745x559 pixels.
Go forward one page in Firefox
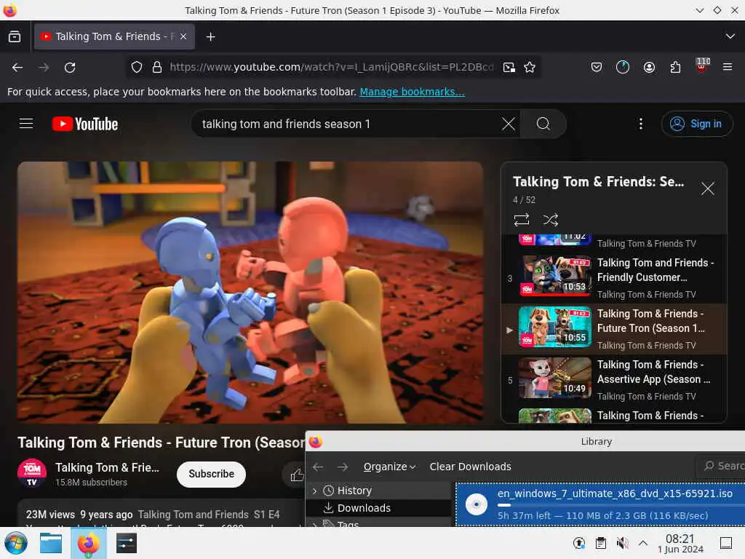point(44,68)
